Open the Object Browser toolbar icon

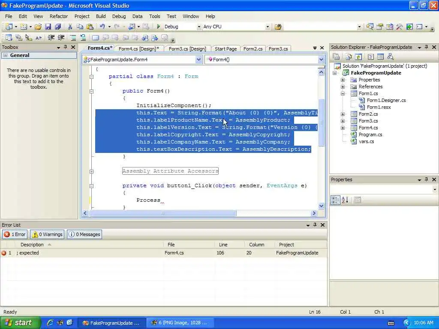(x=389, y=27)
